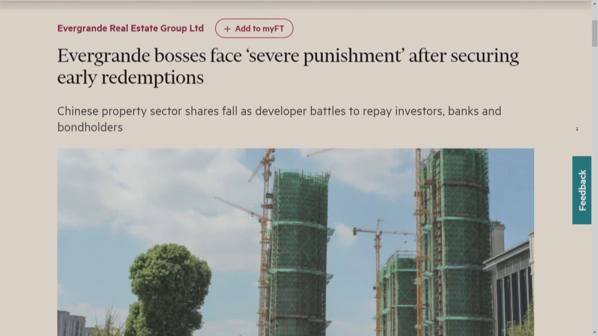Add this topic to myFT
The height and width of the screenshot is (336, 598).
pos(254,28)
